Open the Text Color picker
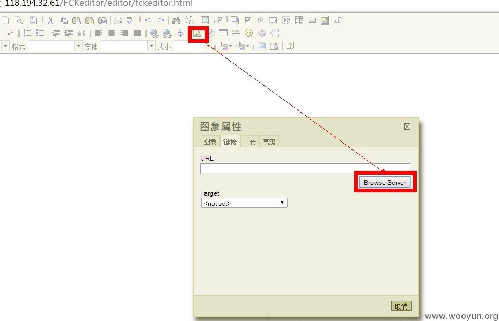499x321 pixels. click(x=225, y=46)
